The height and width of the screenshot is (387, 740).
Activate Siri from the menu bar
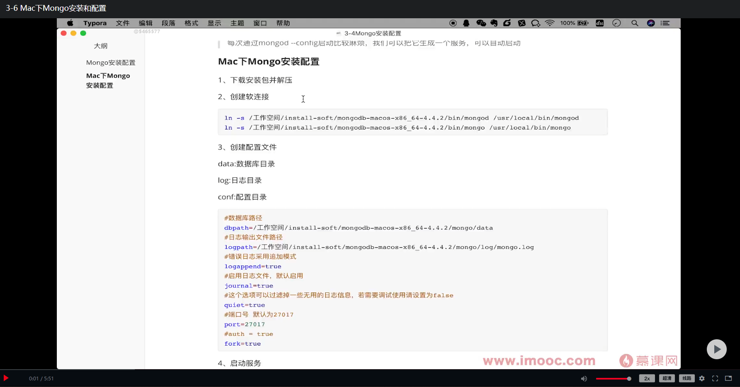650,23
